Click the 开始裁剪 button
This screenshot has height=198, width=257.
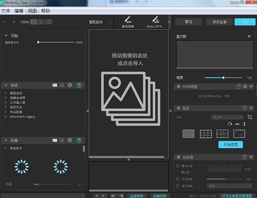pos(231,145)
